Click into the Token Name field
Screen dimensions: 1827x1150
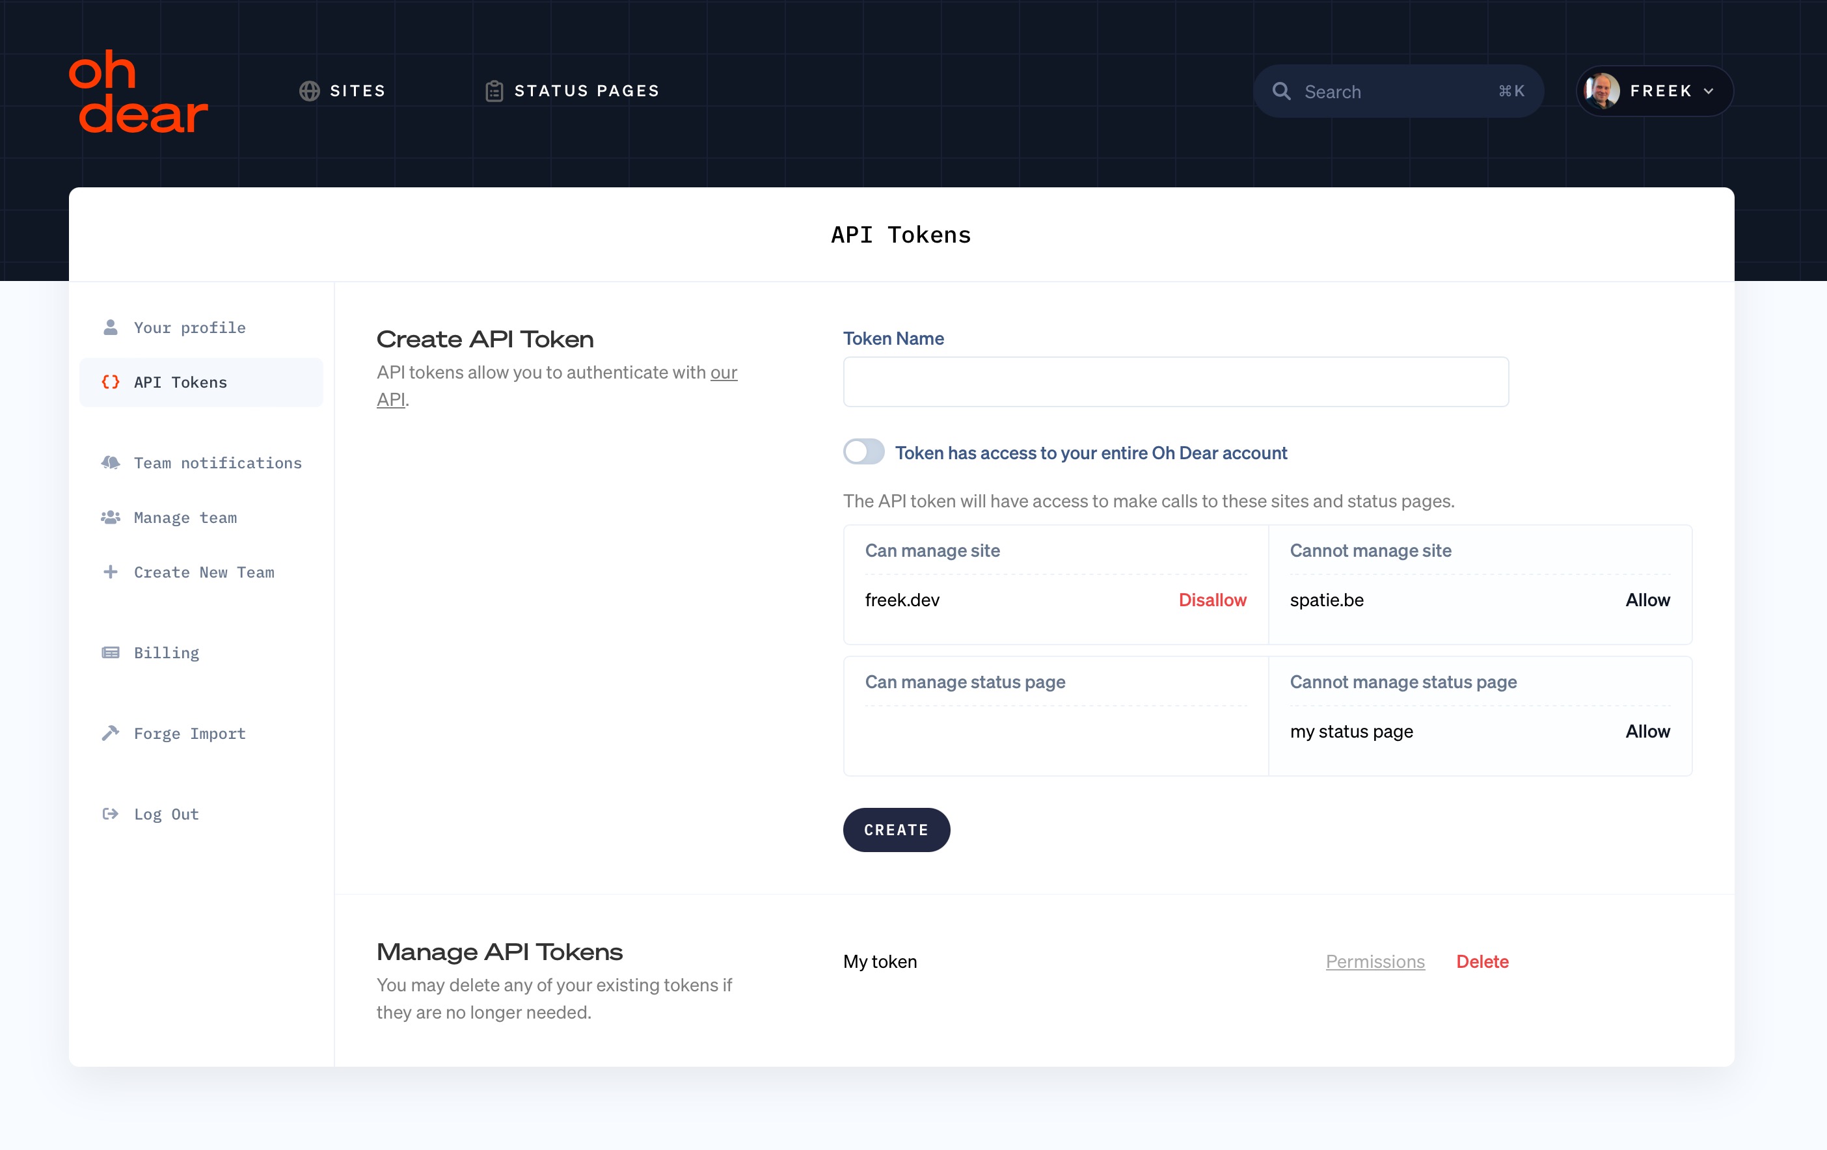(x=1175, y=382)
